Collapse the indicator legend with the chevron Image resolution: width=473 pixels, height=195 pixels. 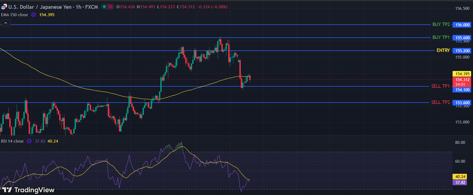(6, 23)
